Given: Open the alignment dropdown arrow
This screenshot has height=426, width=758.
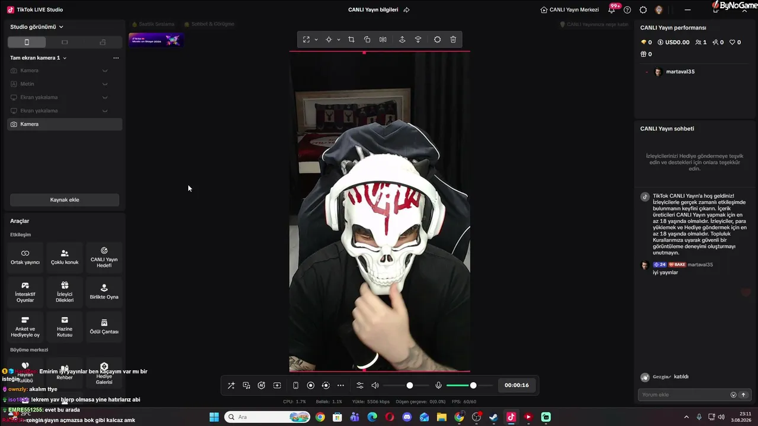Looking at the screenshot, I should point(339,40).
